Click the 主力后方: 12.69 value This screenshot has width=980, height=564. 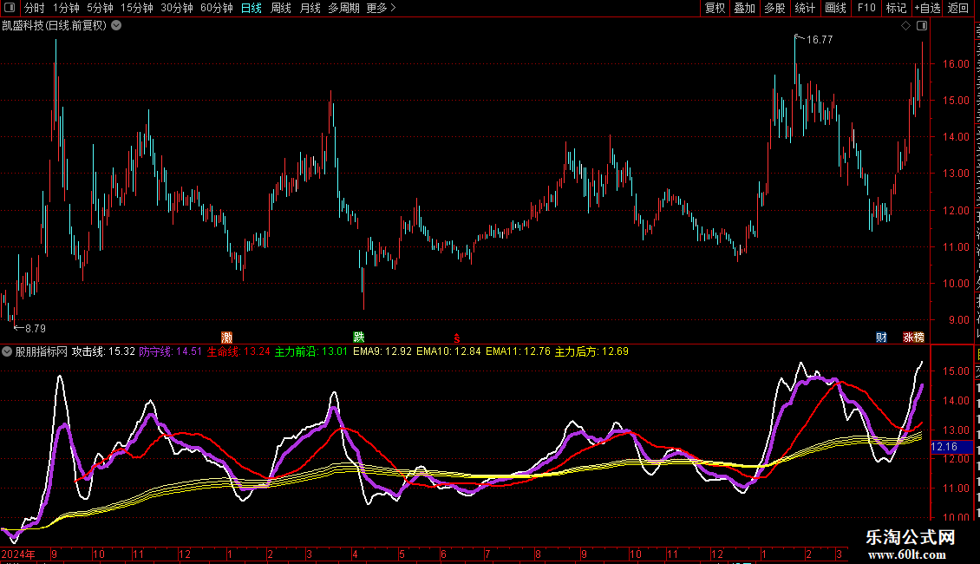point(591,351)
